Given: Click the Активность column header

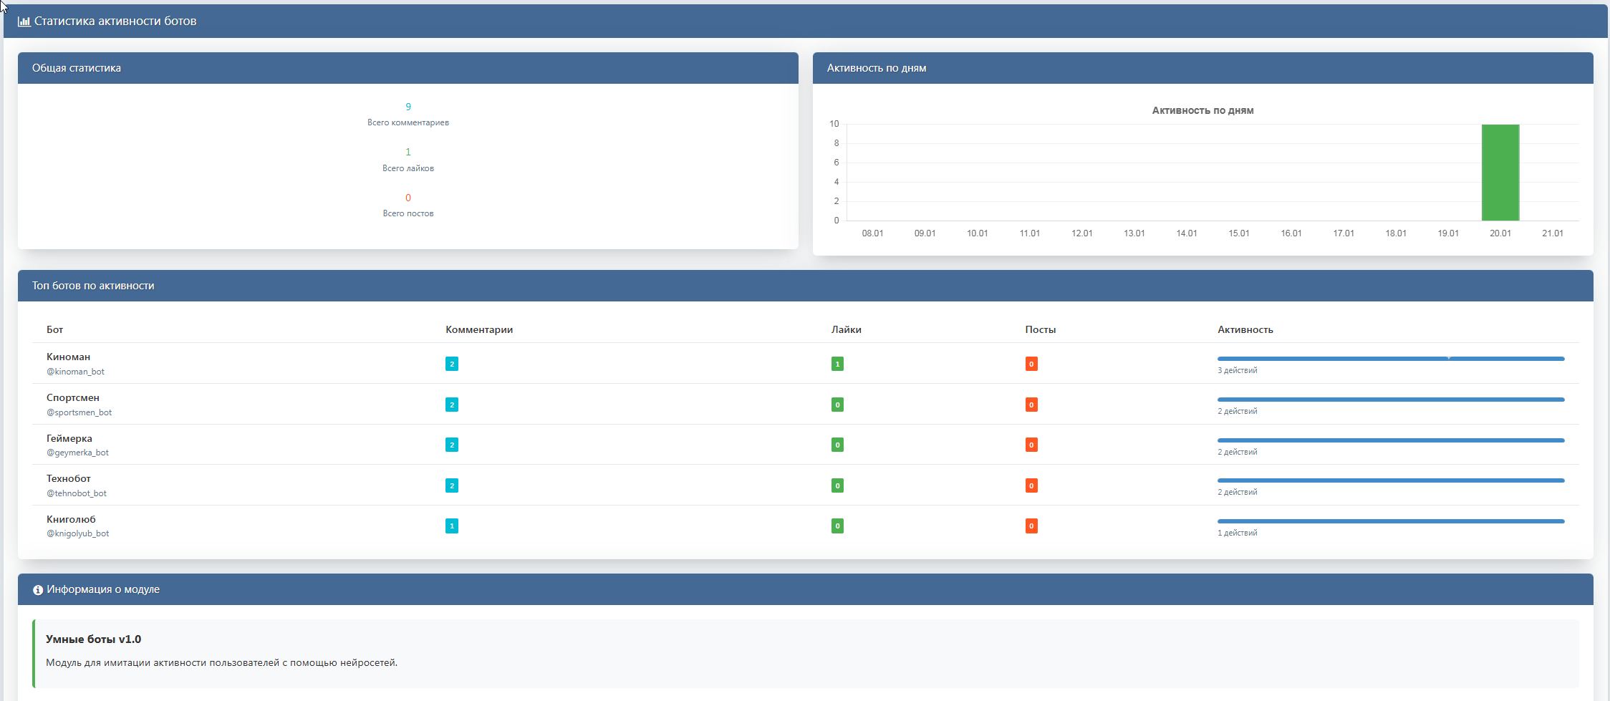Looking at the screenshot, I should (x=1245, y=329).
